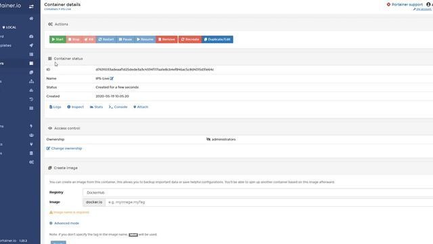
Task: Open the Inspect link
Action: coord(75,107)
